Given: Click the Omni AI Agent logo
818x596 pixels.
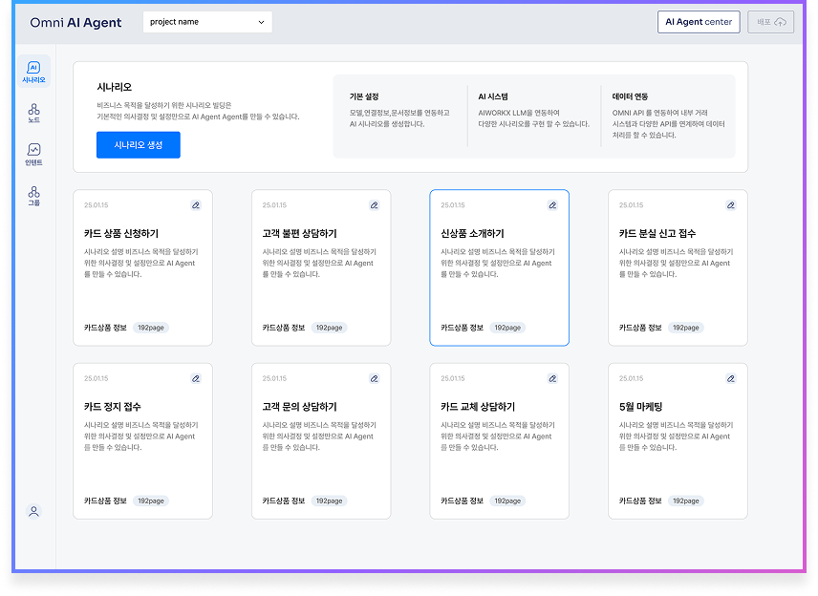Looking at the screenshot, I should (75, 22).
